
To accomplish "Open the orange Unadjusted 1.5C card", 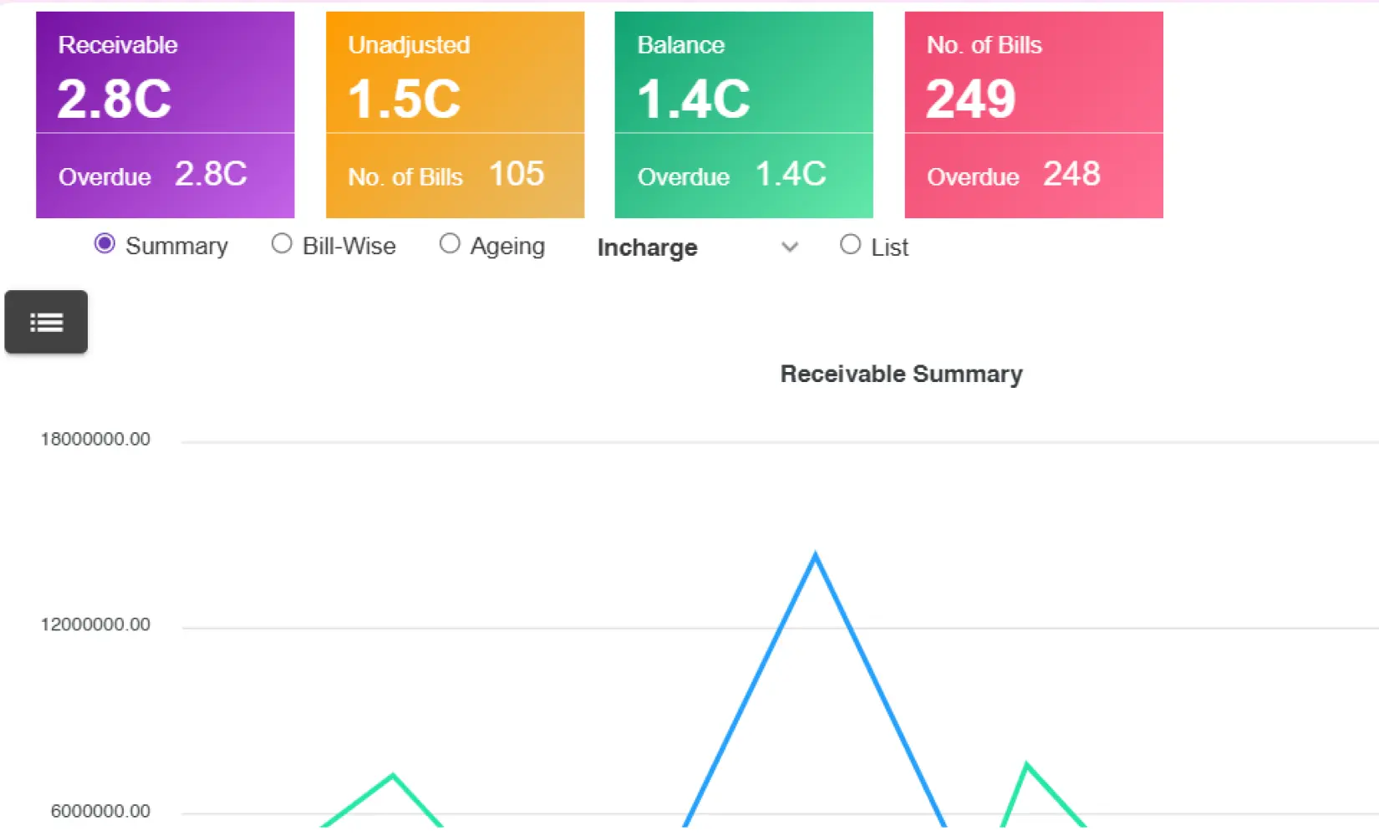I will pyautogui.click(x=455, y=115).
